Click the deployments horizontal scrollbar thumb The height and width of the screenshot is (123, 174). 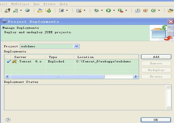click(x=57, y=77)
